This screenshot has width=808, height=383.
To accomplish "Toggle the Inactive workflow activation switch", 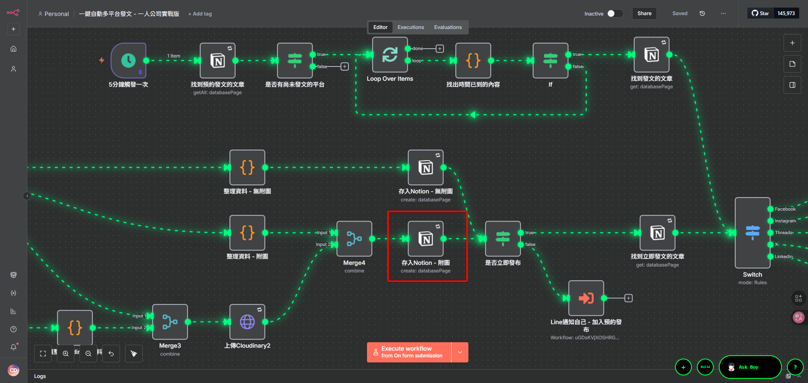I will 614,13.
